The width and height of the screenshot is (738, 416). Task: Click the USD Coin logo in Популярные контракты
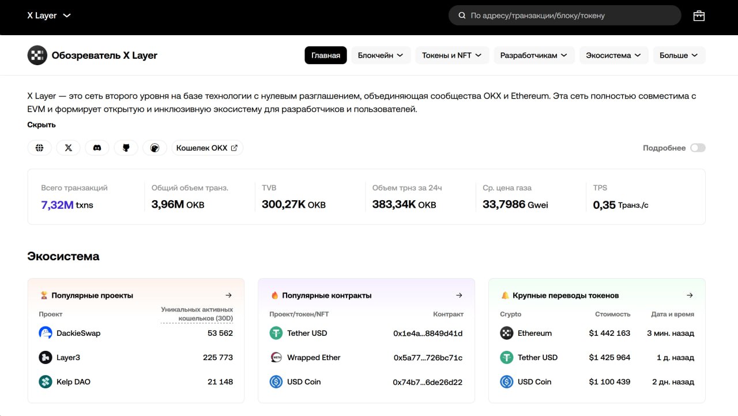coord(276,381)
